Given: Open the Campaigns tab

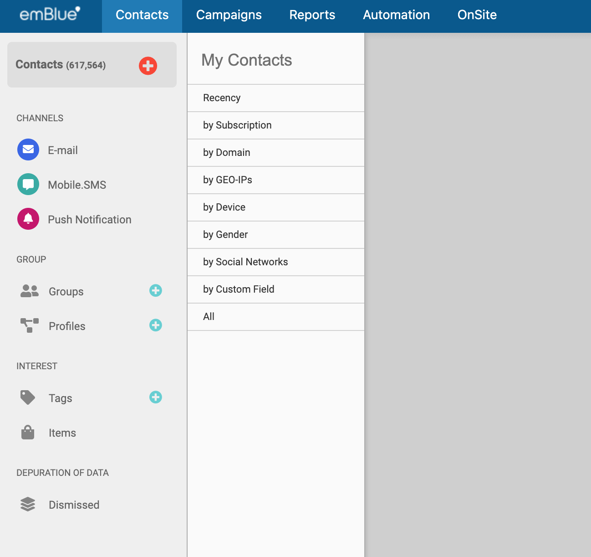Looking at the screenshot, I should coord(229,15).
